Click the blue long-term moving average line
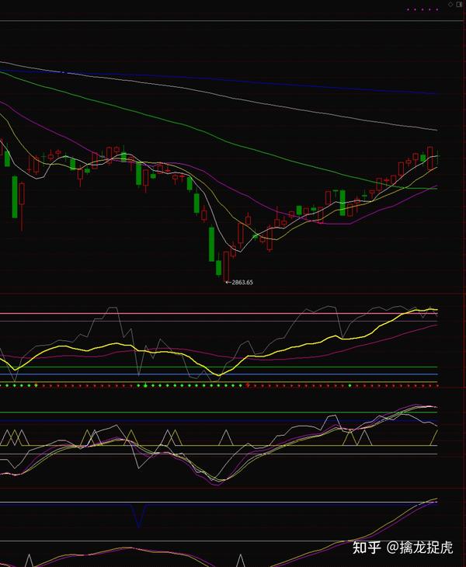The height and width of the screenshot is (567, 466). (x=233, y=78)
